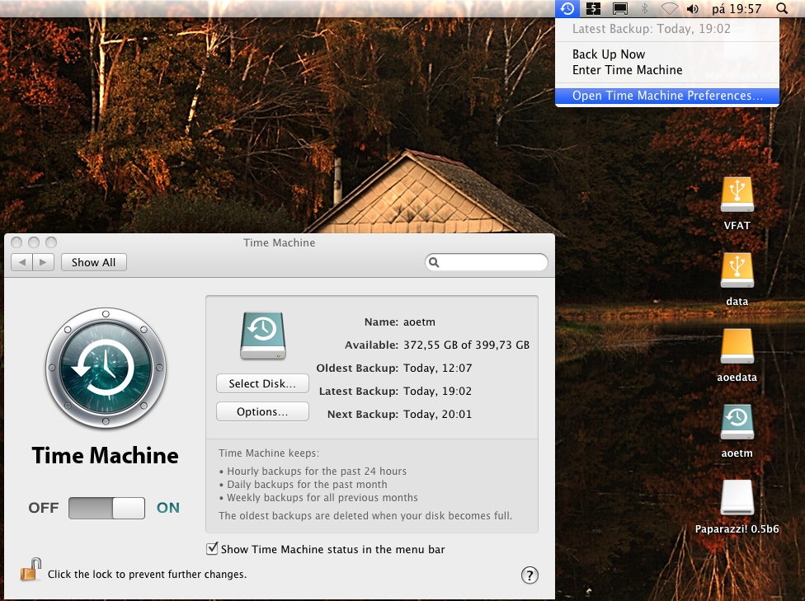Select Enter Time Machine menu item
Screen dimensions: 805x601
click(627, 70)
